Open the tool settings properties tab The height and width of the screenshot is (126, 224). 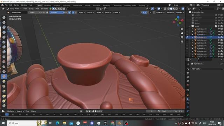pos(188,64)
